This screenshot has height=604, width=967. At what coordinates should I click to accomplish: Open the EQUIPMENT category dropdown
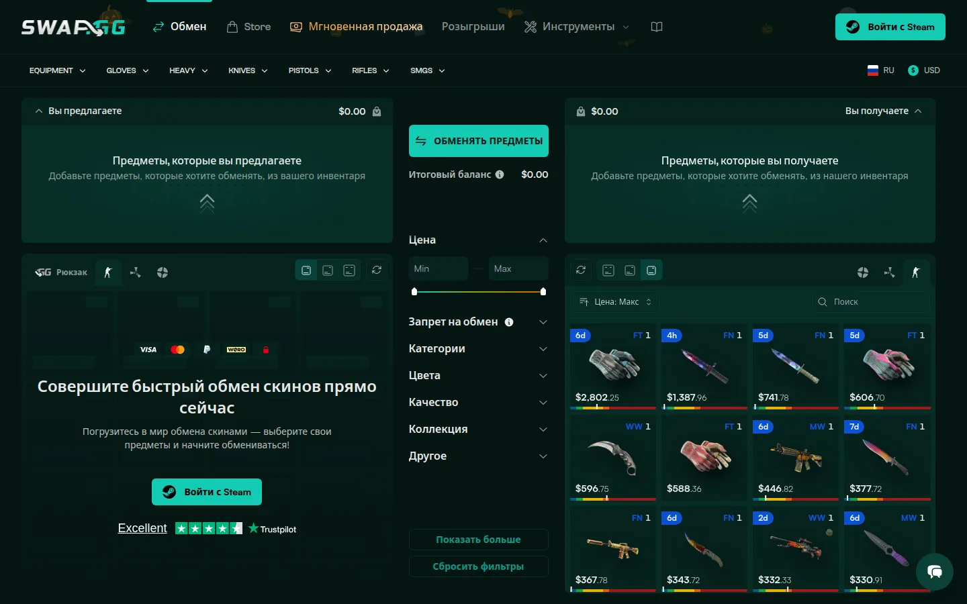coord(57,70)
